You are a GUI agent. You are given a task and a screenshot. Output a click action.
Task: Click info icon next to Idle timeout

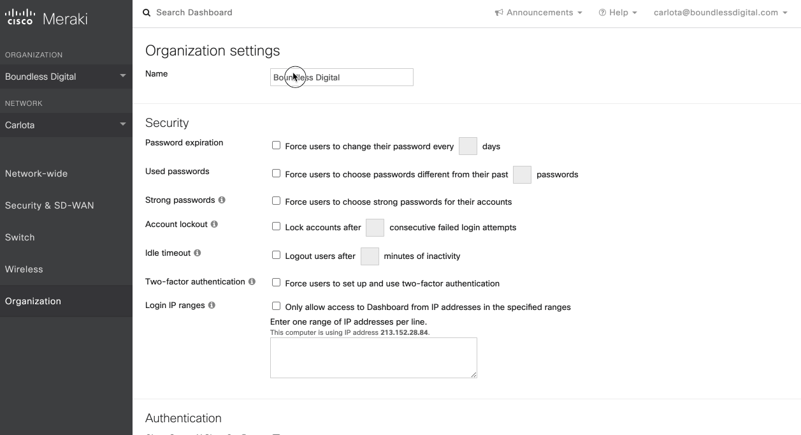point(198,253)
